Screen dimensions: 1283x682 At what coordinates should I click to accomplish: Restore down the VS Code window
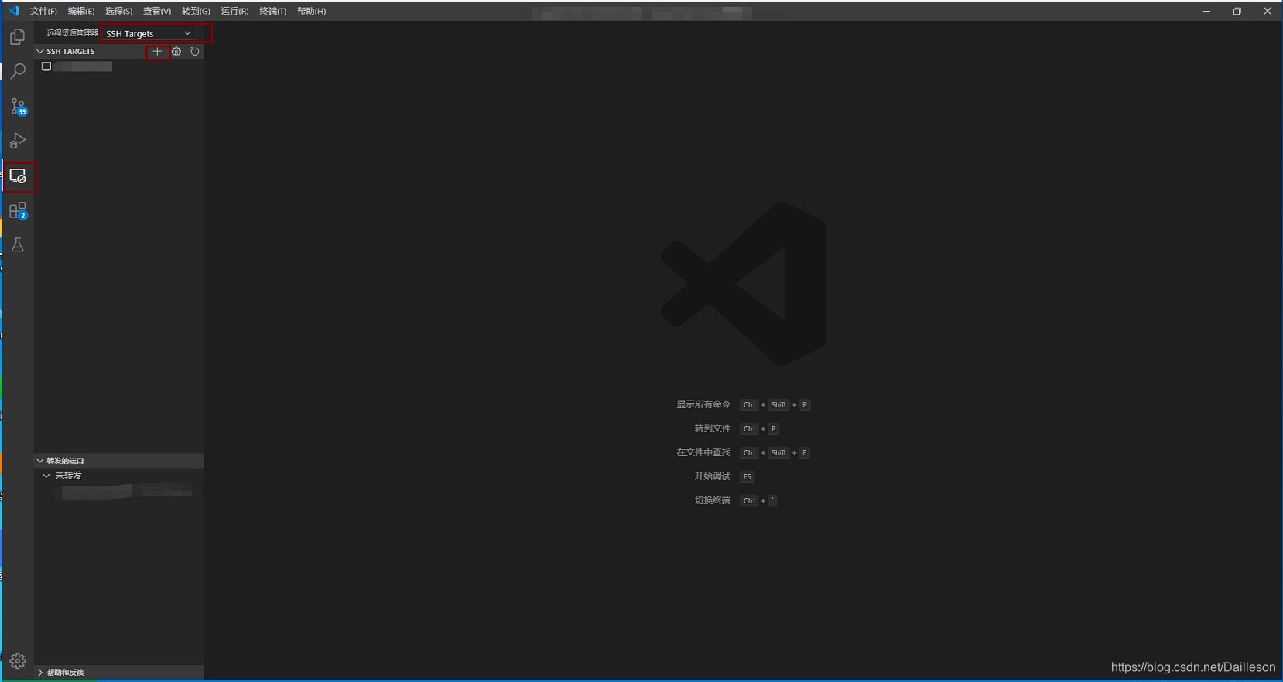pos(1237,11)
